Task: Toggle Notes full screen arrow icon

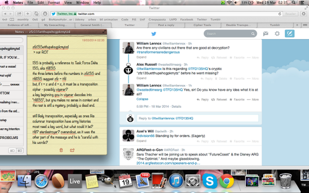Action: pos(104,32)
